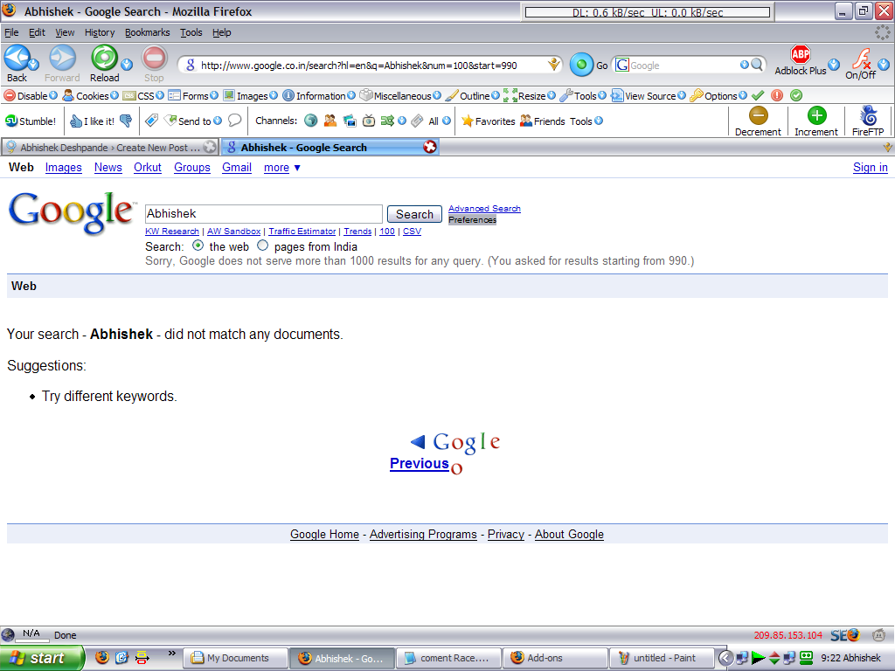Open the Traffic Estimator link

(302, 231)
